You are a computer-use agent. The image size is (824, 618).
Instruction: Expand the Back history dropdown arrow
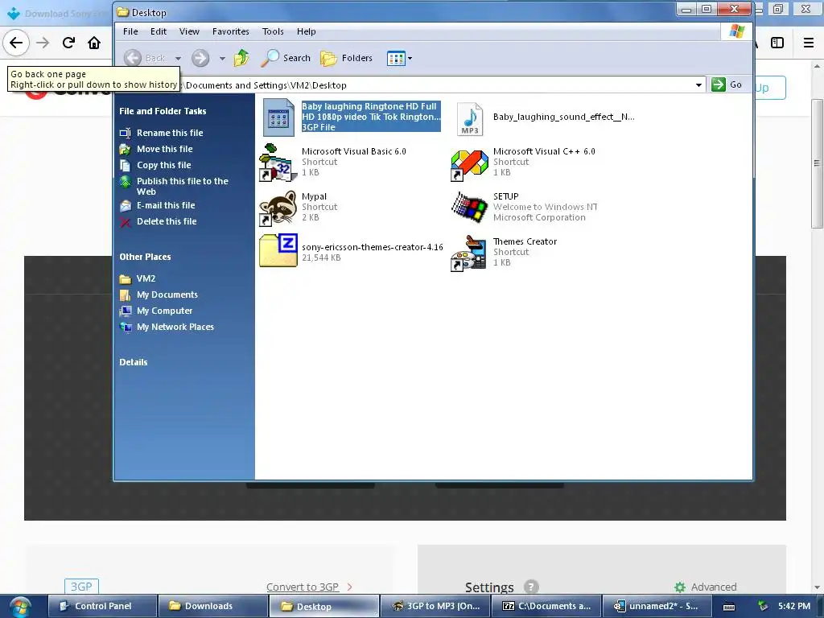tap(178, 58)
